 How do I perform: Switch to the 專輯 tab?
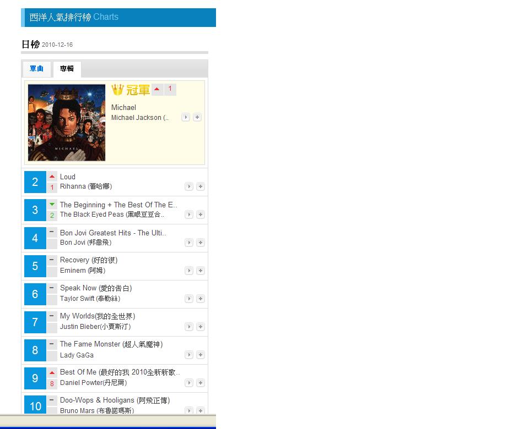[67, 69]
